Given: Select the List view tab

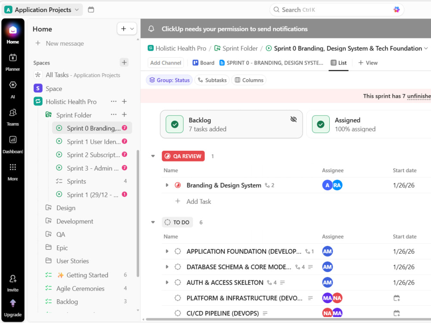Looking at the screenshot, I should (x=339, y=63).
